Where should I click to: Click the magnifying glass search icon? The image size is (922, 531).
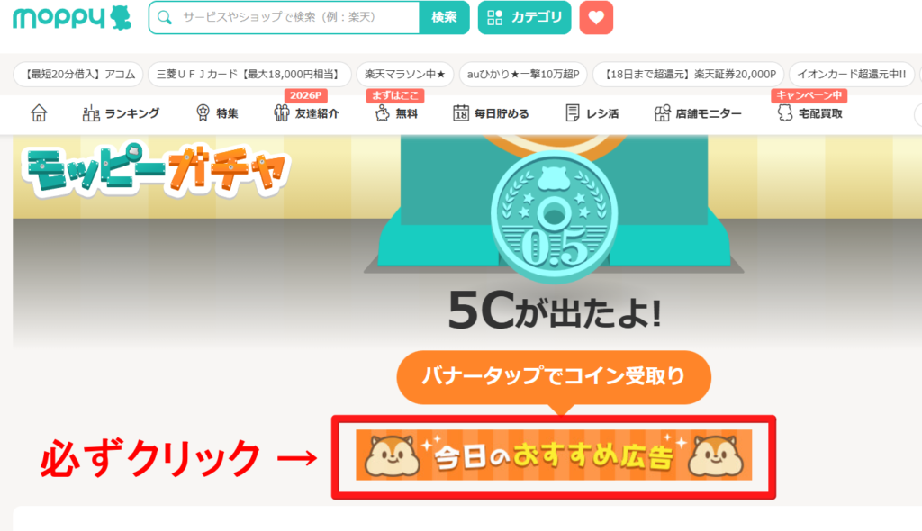pos(166,18)
